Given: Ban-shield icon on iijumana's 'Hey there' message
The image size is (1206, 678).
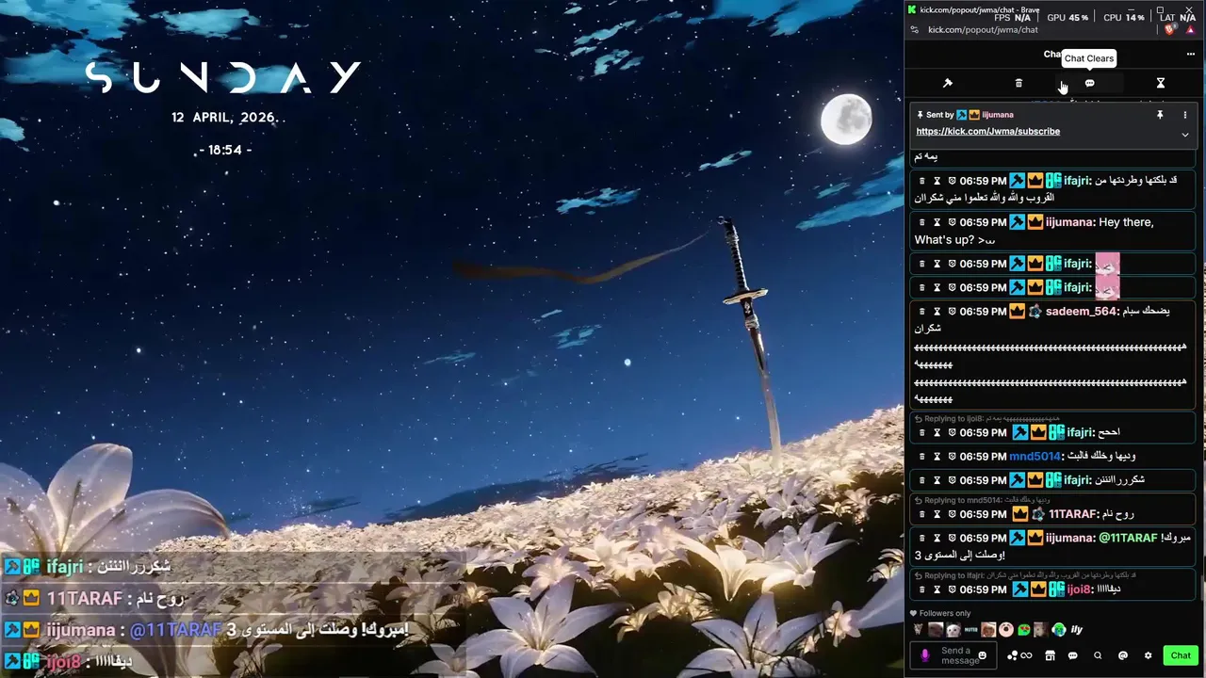Looking at the screenshot, I should 952,223.
